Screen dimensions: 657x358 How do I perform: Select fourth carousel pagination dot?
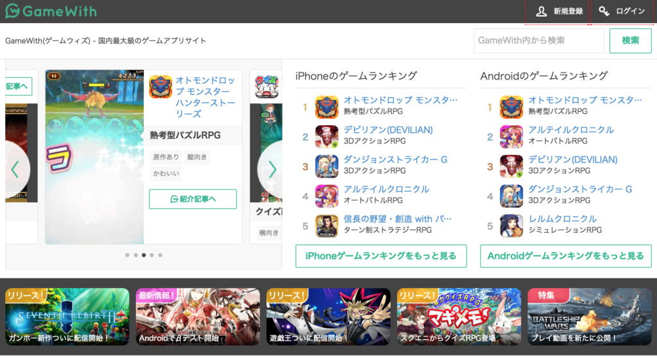(x=151, y=255)
